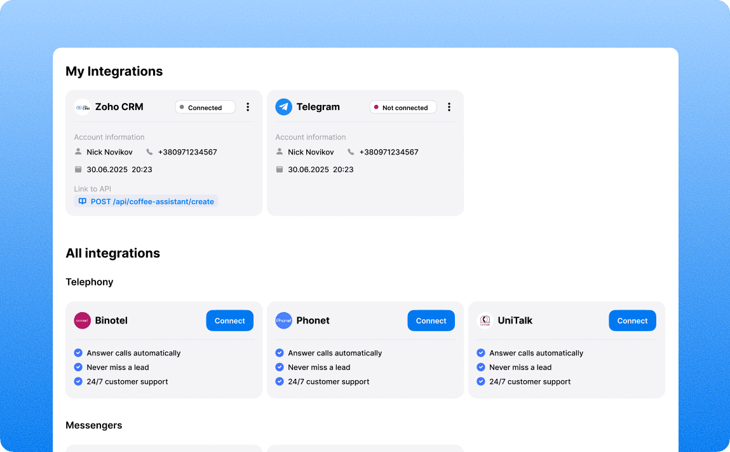Click the Connected status pill on Zoho CRM
730x452 pixels.
pos(205,107)
